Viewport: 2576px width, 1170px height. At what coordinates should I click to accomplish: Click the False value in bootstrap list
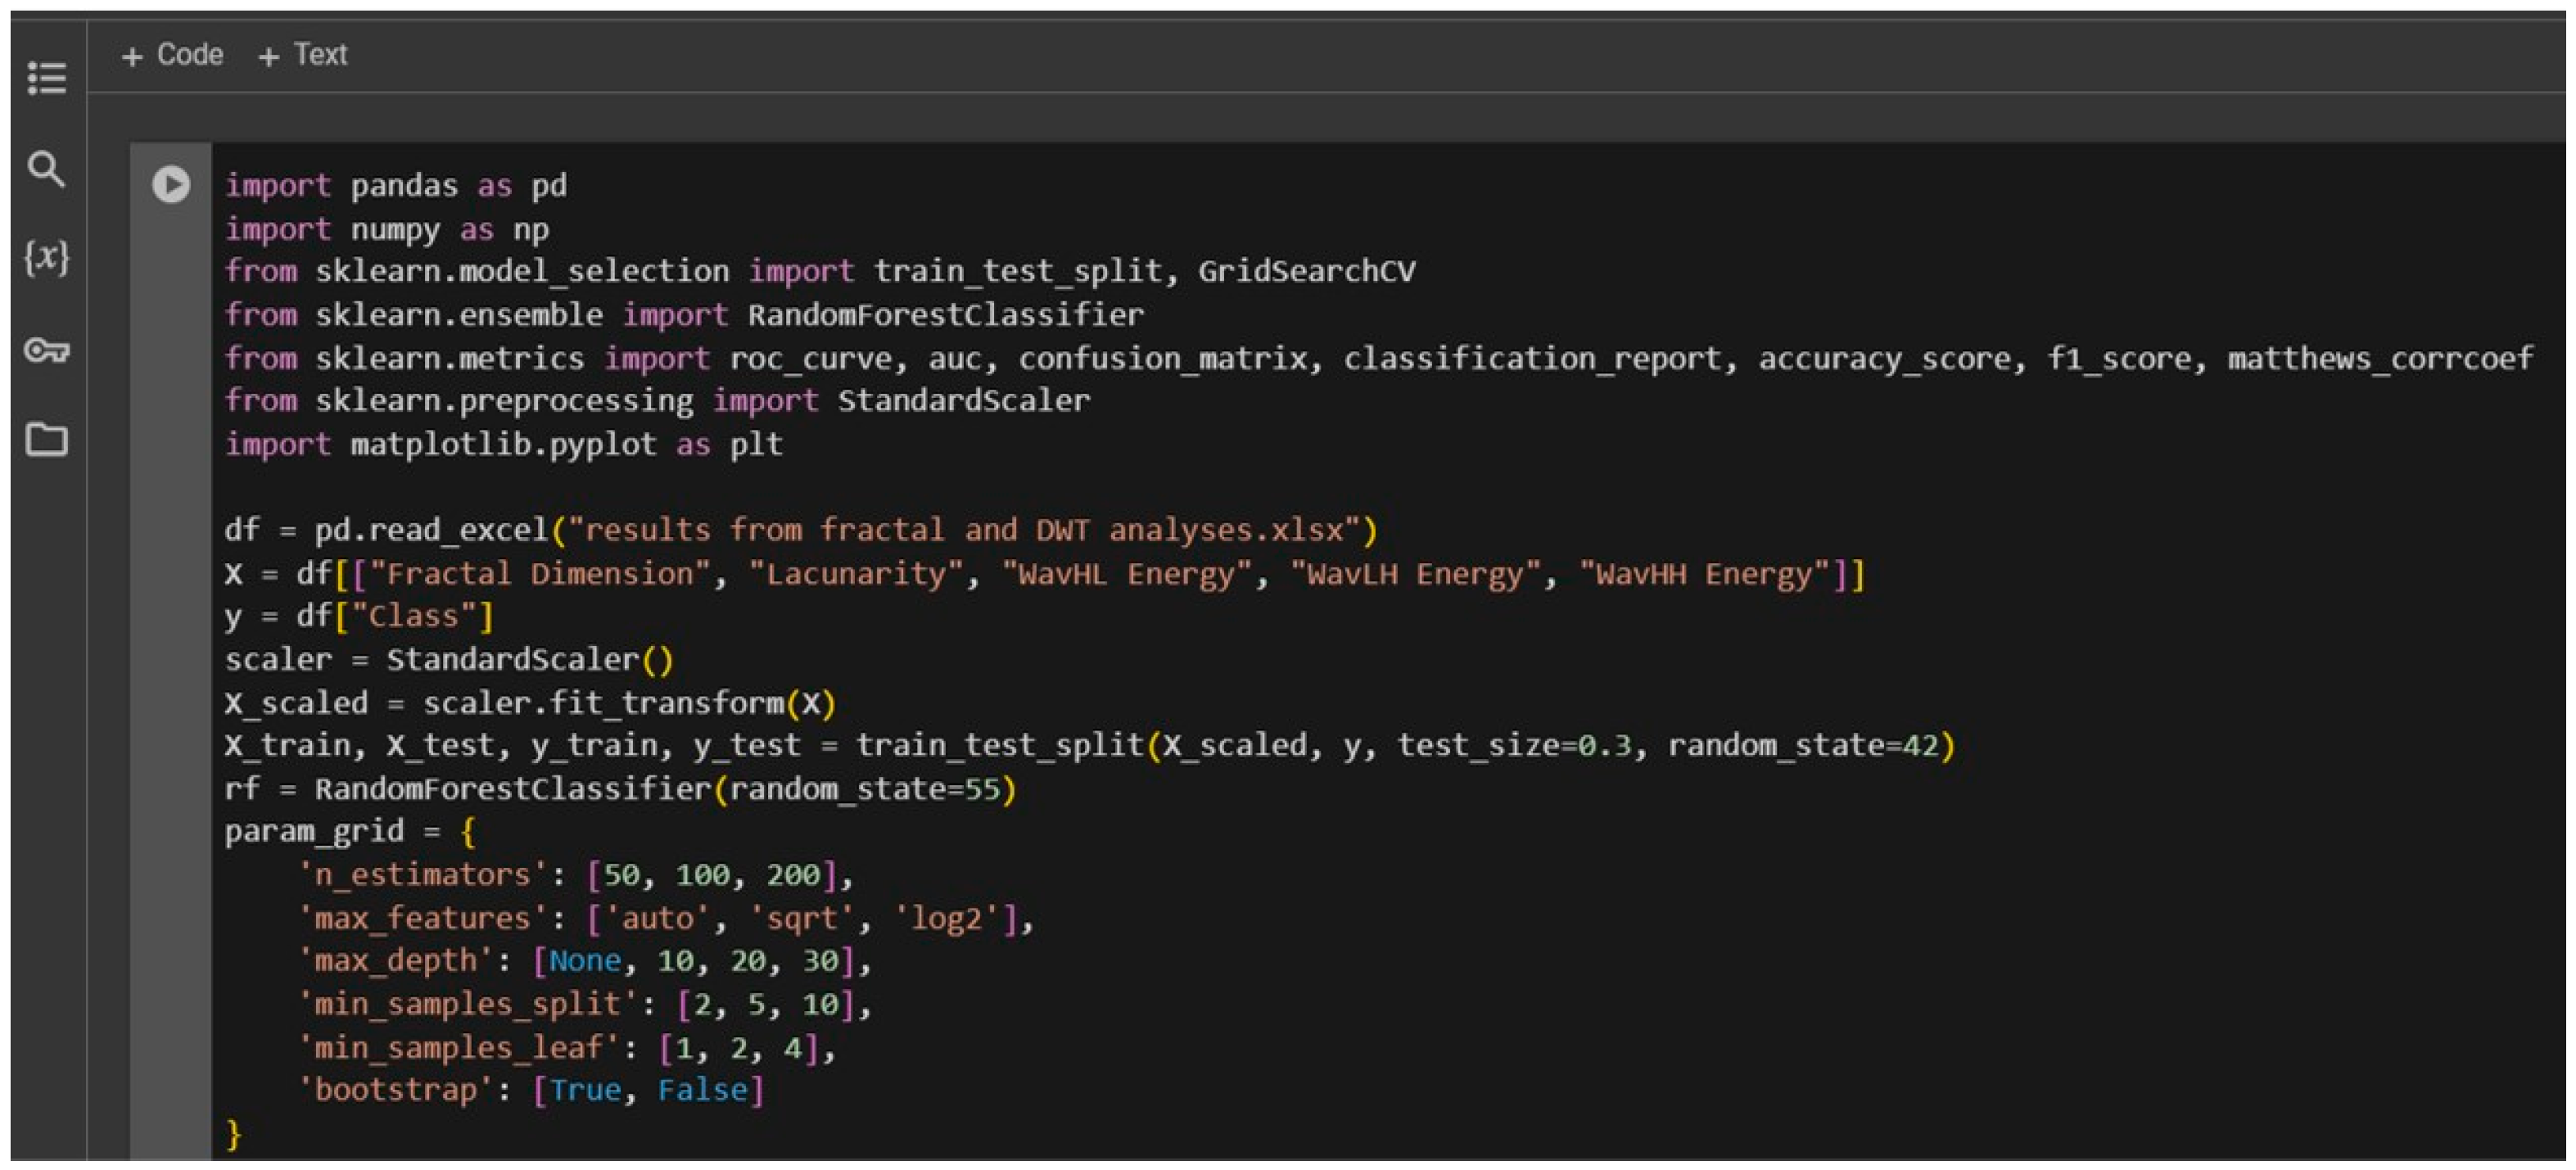[x=702, y=1090]
